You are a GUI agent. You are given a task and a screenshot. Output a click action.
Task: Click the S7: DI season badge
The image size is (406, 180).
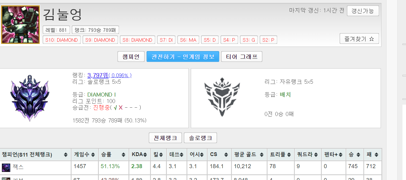pos(166,40)
